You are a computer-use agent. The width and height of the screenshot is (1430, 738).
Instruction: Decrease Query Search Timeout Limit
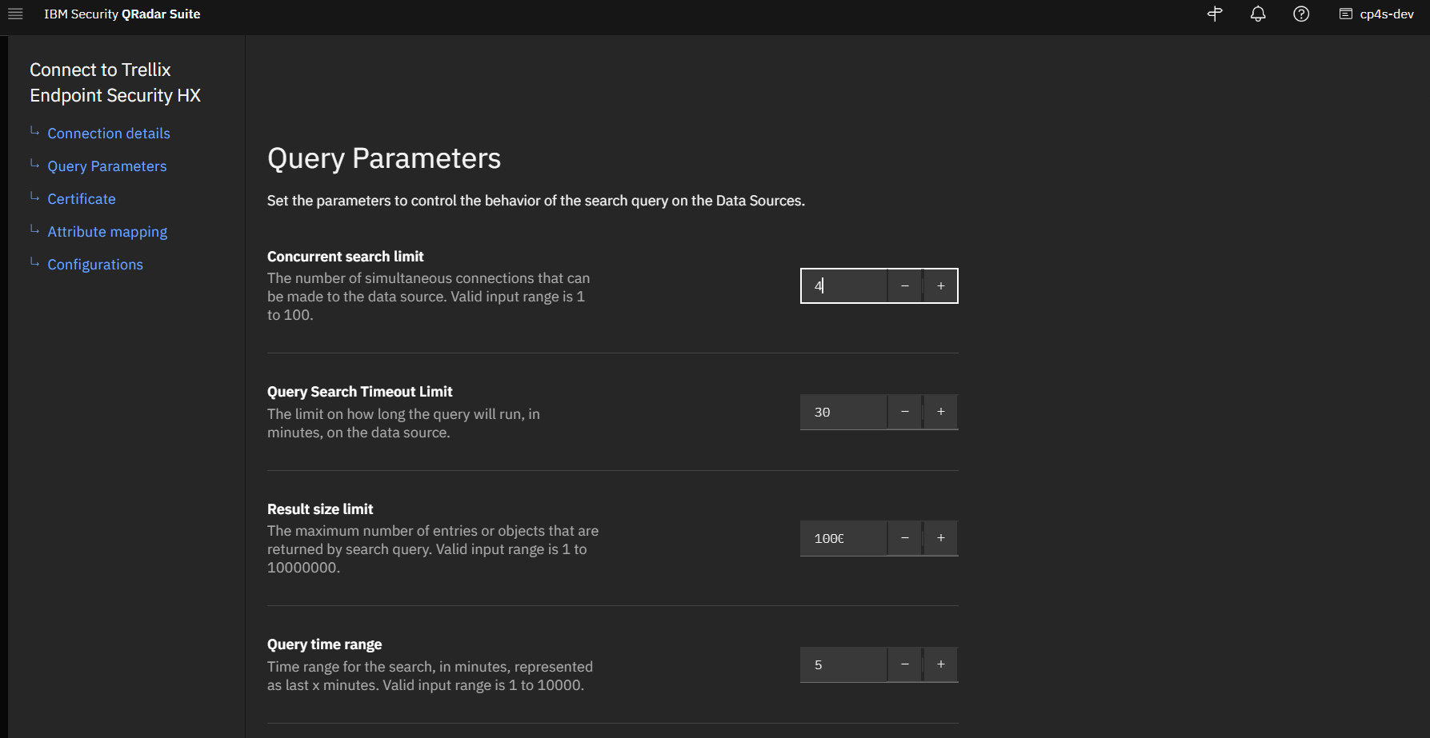tap(905, 412)
